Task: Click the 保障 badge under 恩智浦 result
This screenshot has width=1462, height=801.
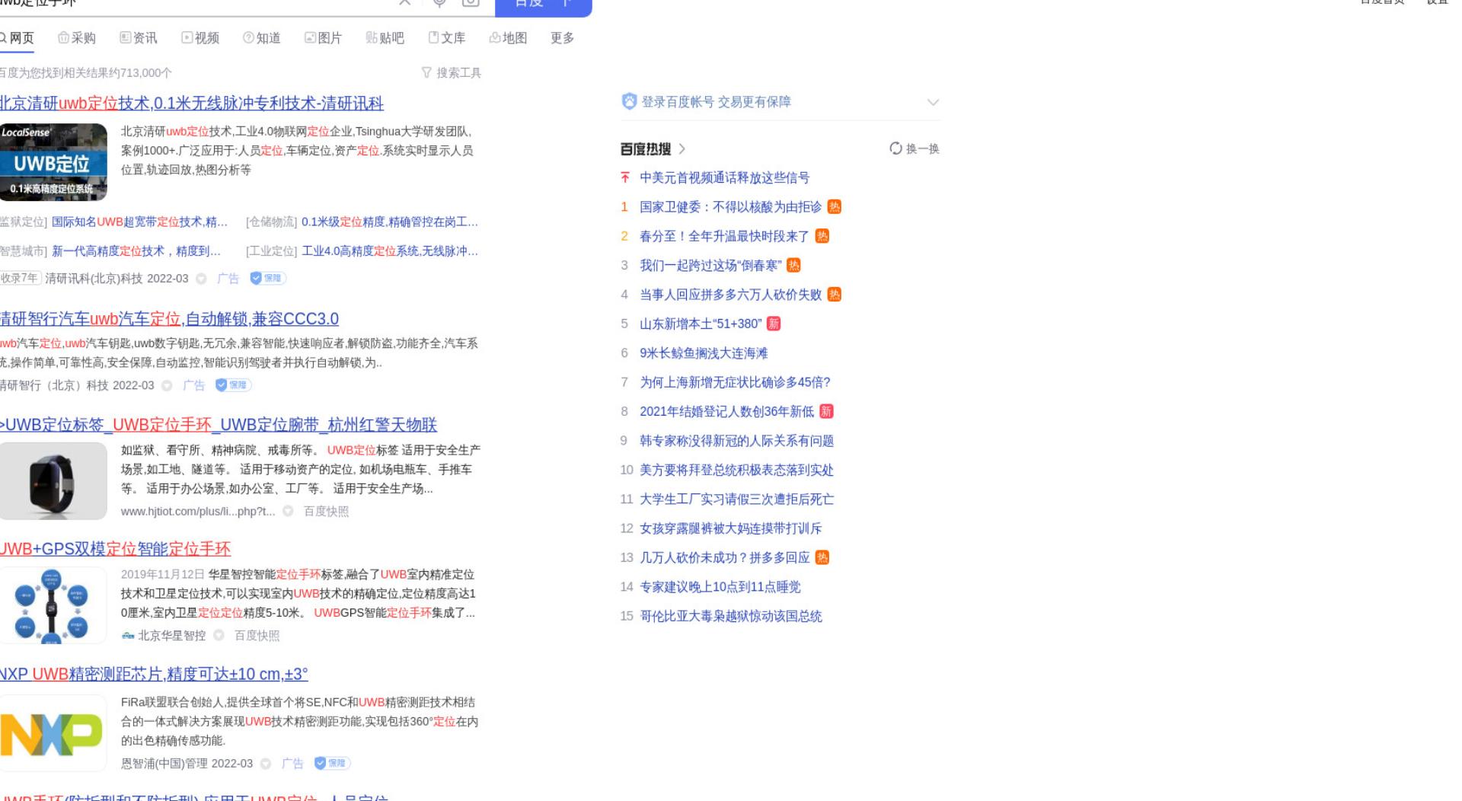Action: click(332, 763)
